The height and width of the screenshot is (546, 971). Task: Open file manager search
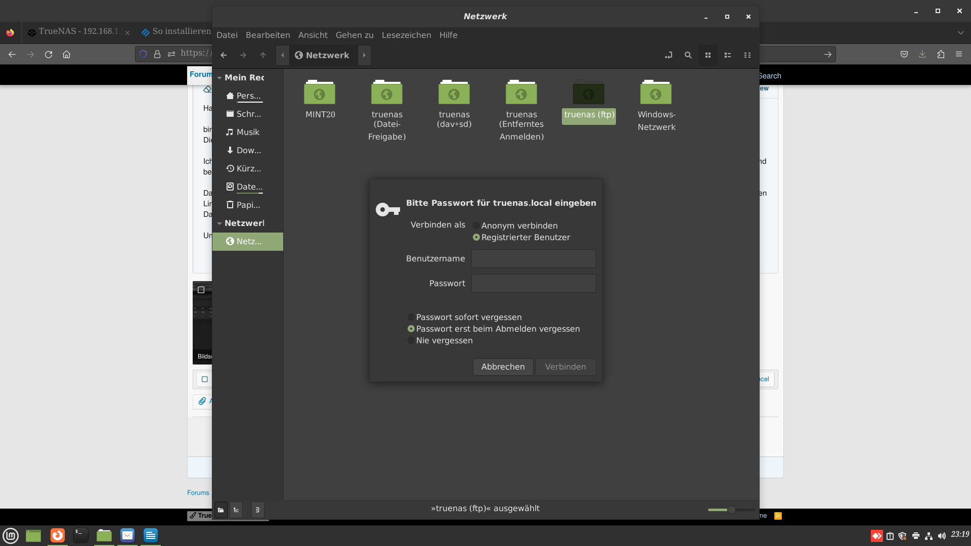[688, 55]
